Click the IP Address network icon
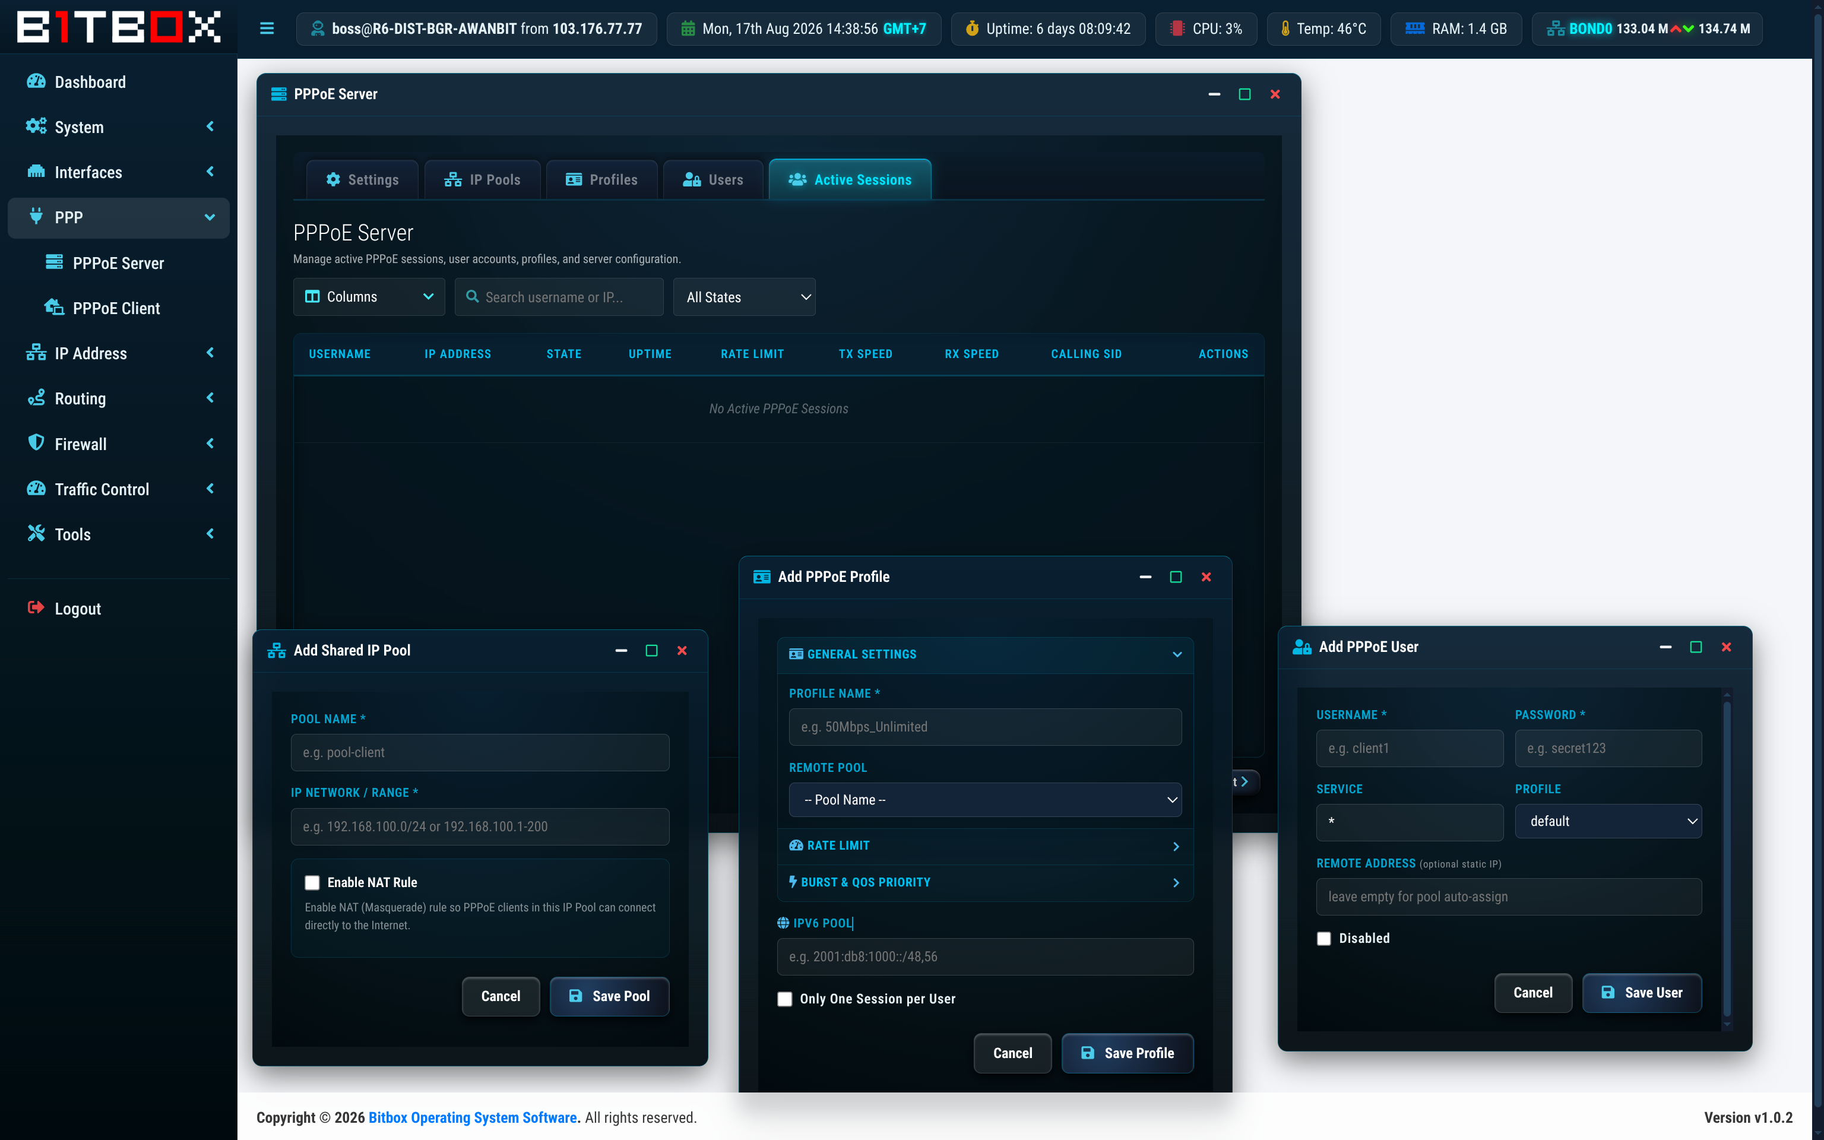The image size is (1824, 1140). [36, 353]
